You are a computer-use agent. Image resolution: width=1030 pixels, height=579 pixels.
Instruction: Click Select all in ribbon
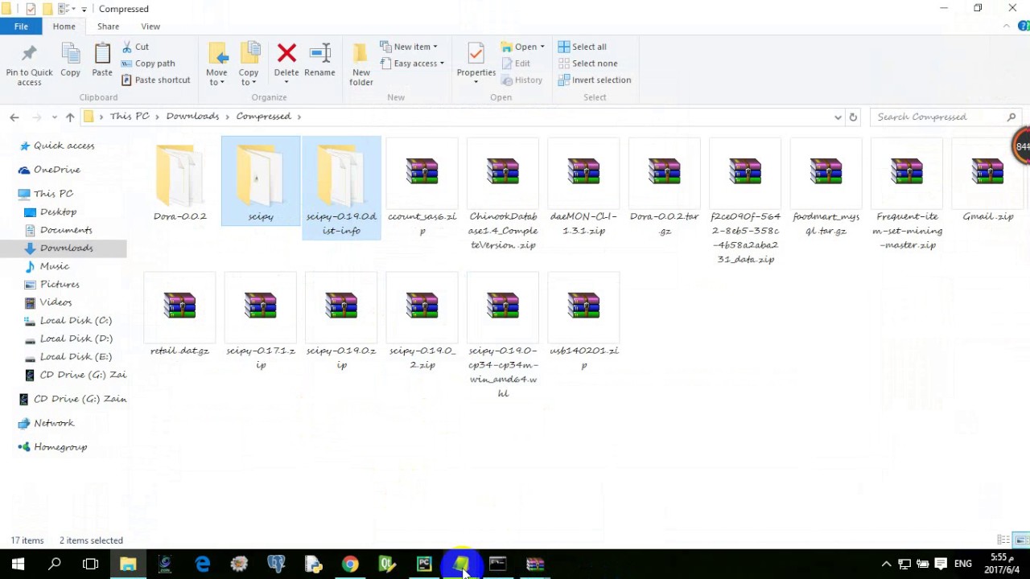582,47
